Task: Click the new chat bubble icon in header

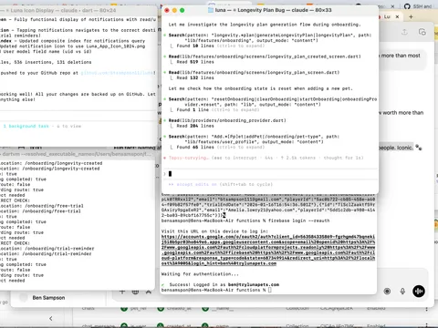Action: (x=422, y=32)
